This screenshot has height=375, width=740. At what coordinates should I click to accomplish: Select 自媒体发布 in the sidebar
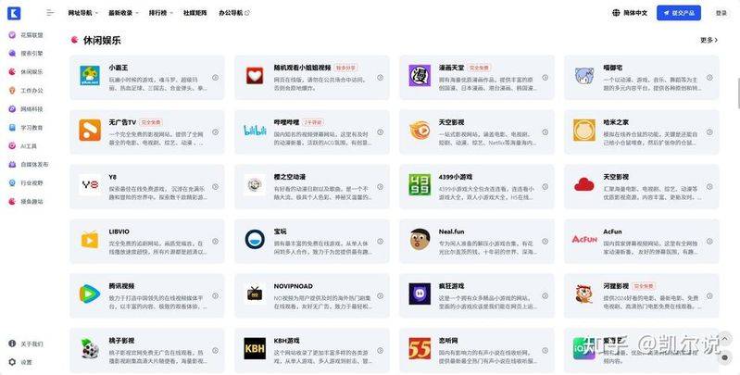click(x=29, y=164)
